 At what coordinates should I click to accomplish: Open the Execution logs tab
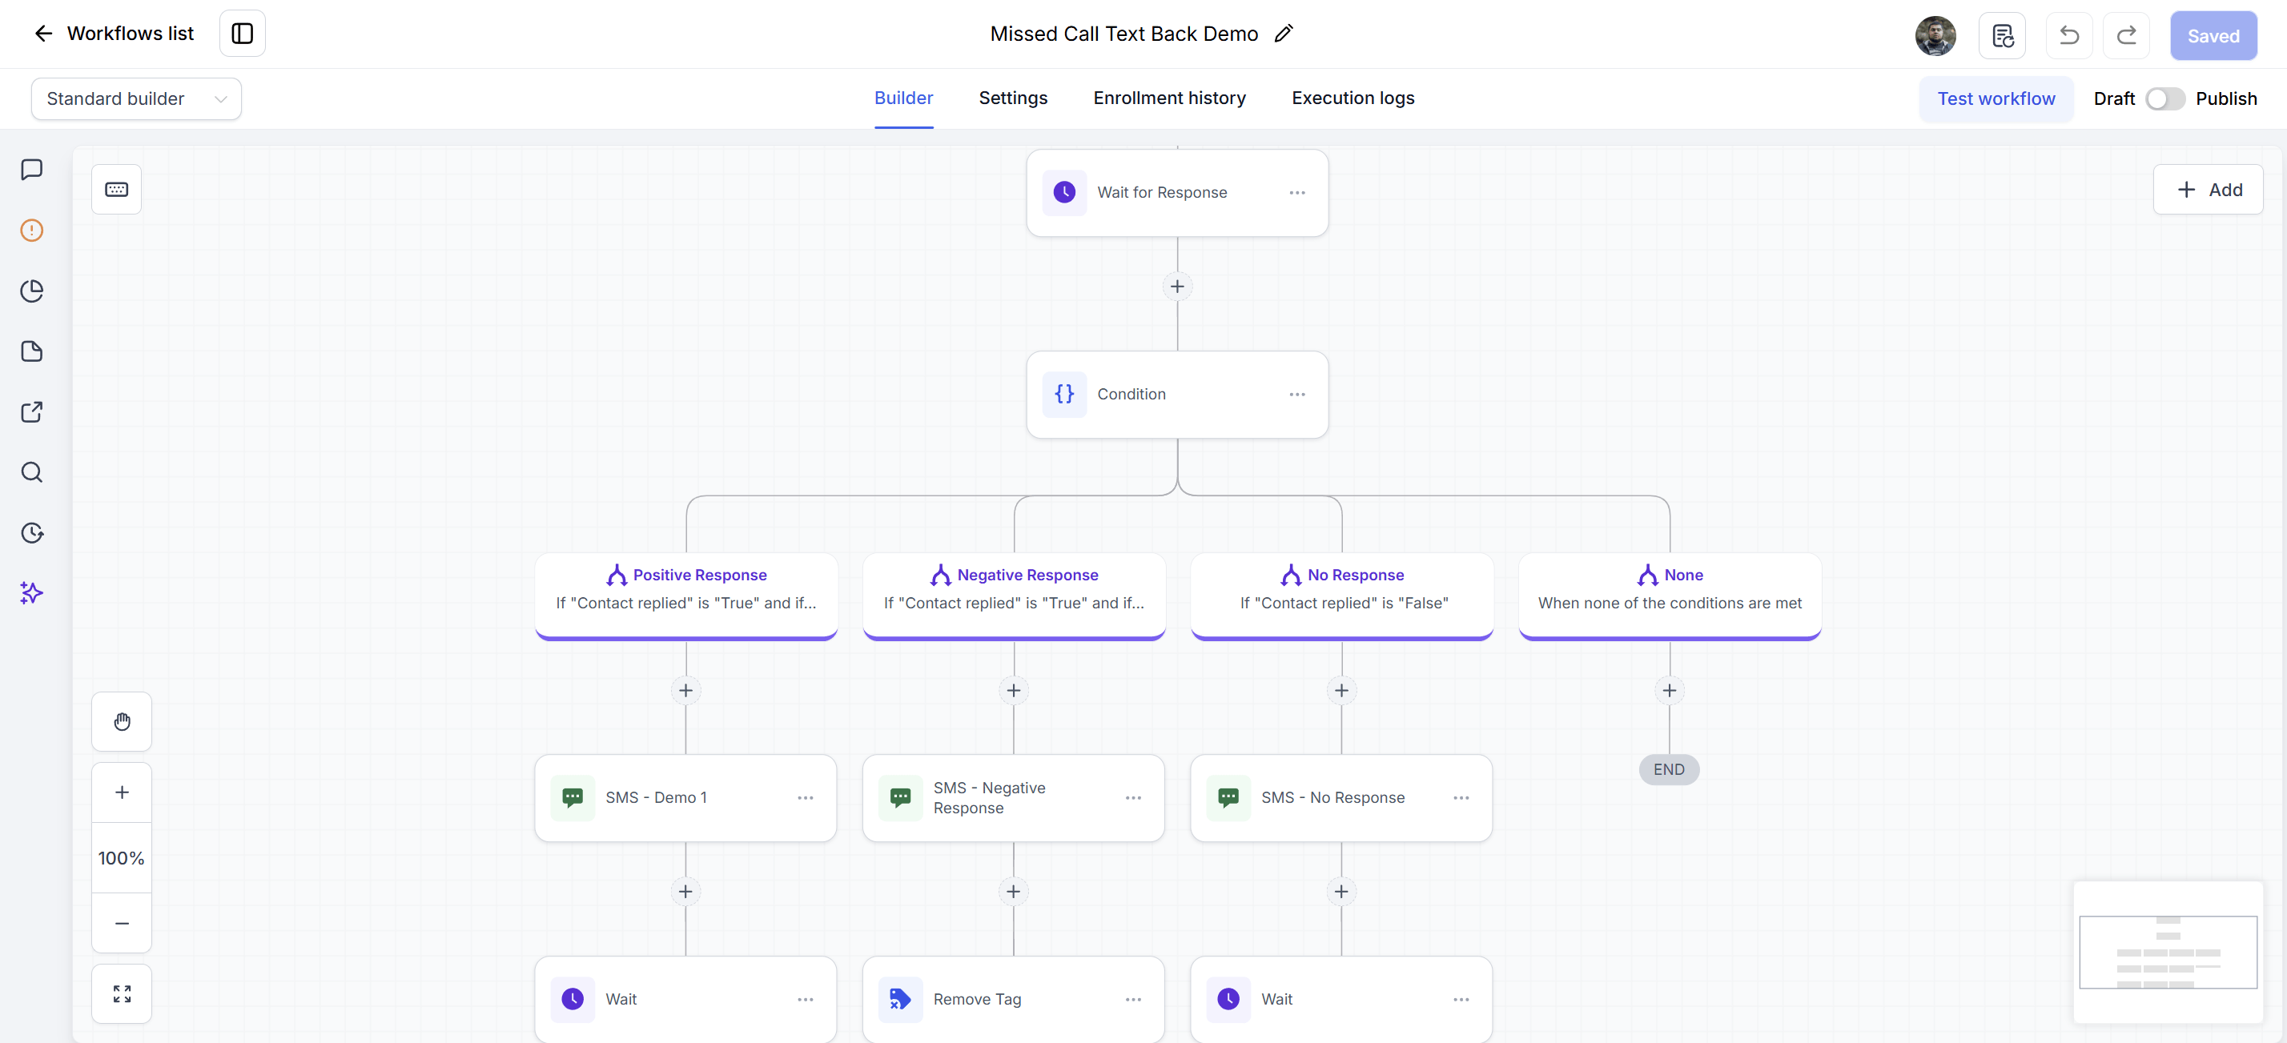(1353, 98)
